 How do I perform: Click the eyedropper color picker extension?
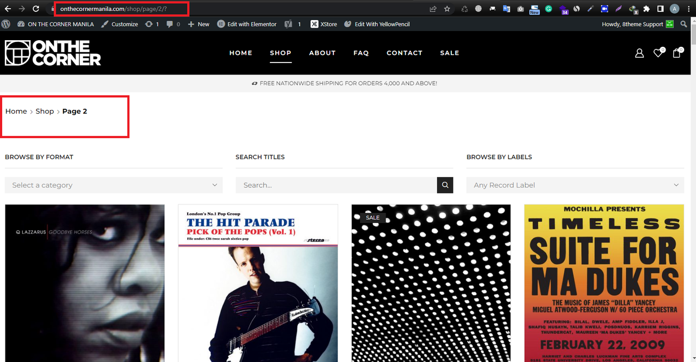click(591, 9)
